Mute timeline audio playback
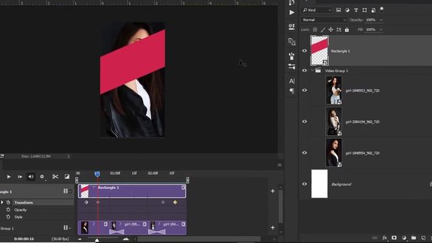Viewport: 432px width, 243px height. 31,177
